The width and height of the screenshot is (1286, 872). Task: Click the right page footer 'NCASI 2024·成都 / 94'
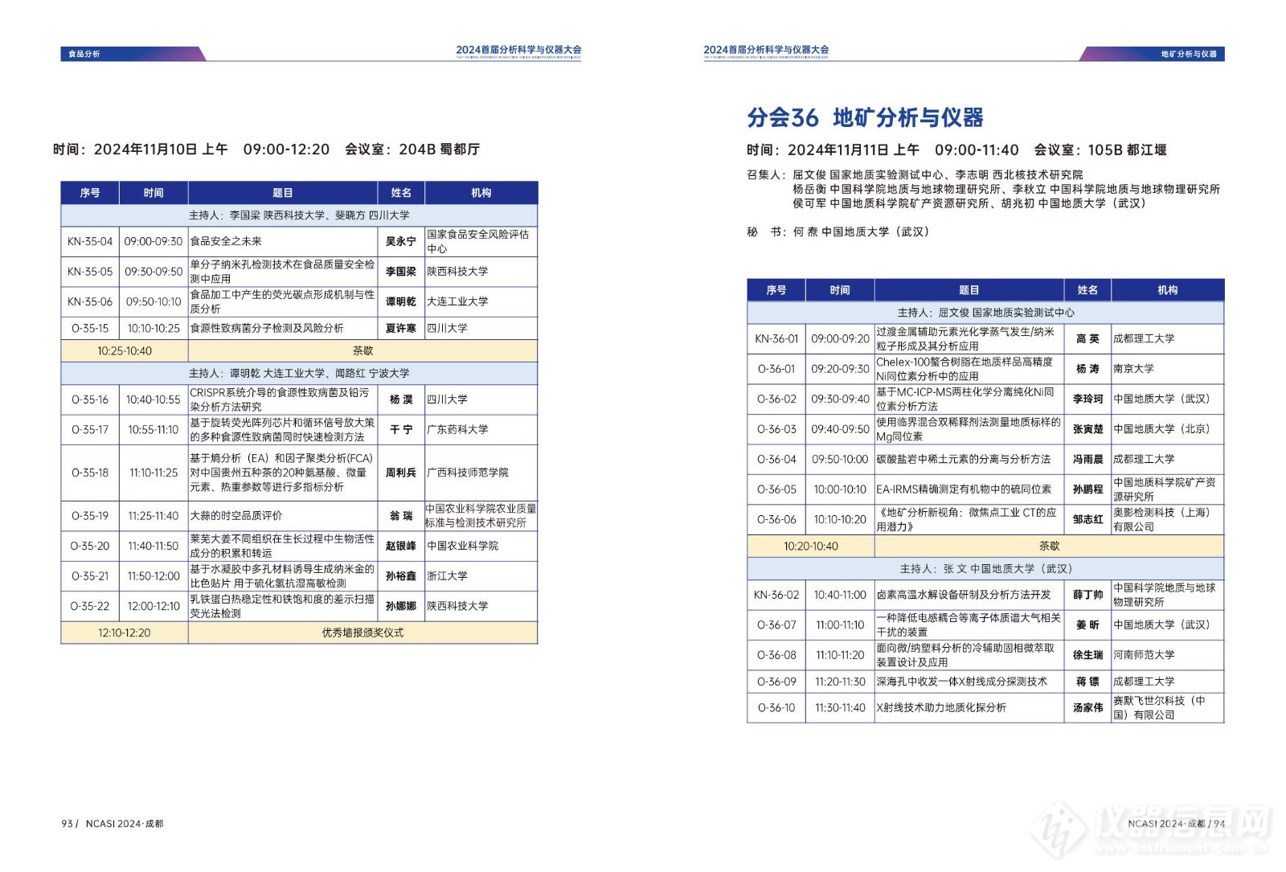tap(1176, 824)
